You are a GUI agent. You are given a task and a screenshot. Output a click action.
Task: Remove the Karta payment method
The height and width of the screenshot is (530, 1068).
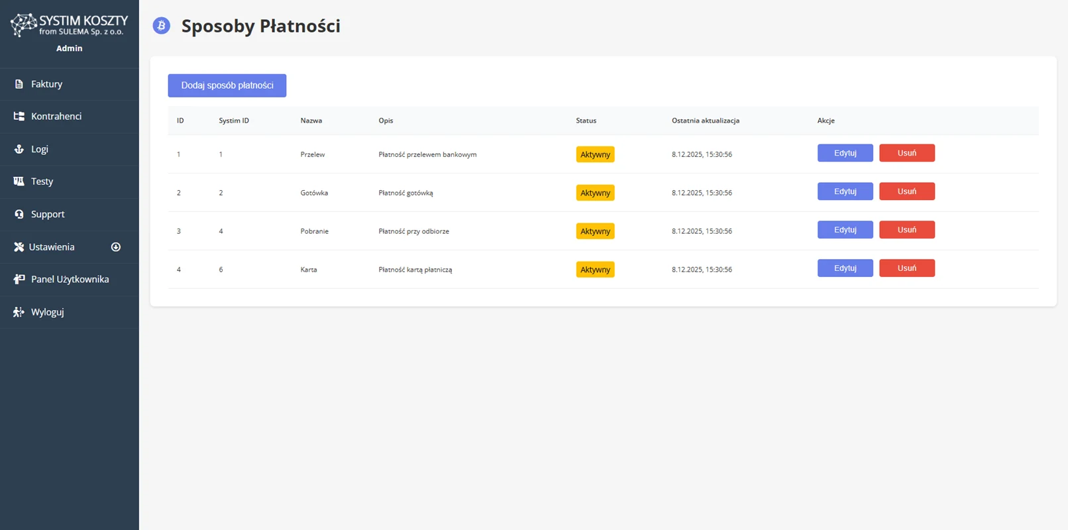907,268
